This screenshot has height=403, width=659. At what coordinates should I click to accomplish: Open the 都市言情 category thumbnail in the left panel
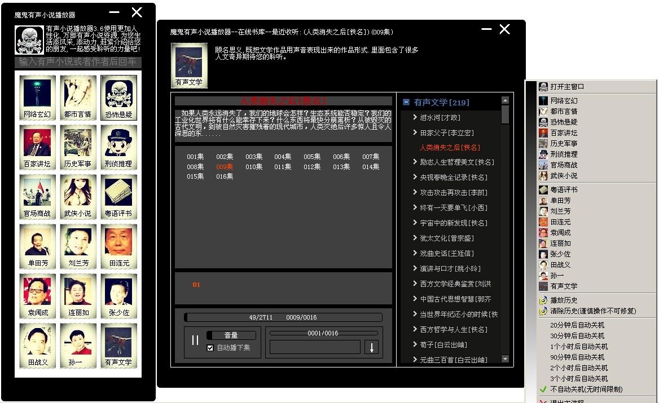[78, 98]
